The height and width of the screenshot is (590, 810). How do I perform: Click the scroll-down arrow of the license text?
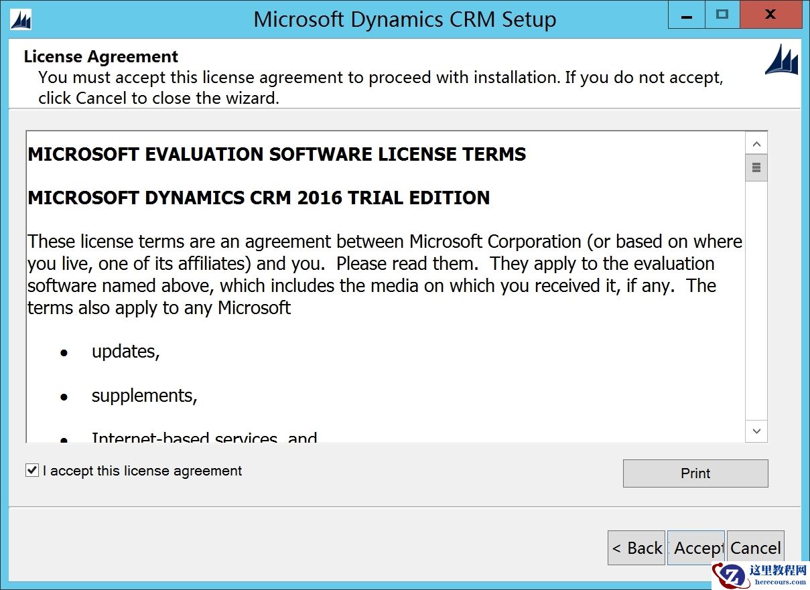coord(756,431)
